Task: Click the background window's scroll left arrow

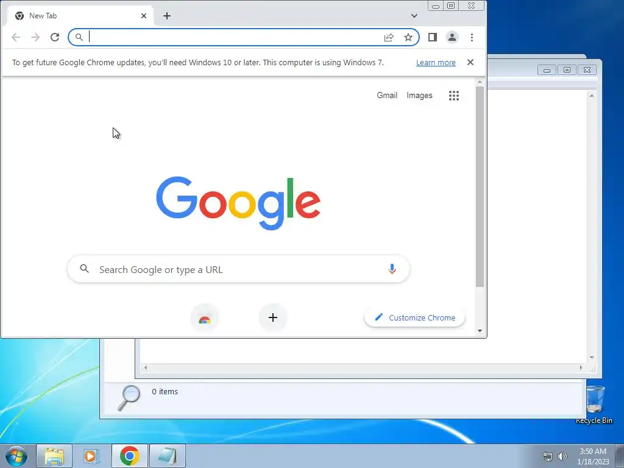Action: click(146, 367)
